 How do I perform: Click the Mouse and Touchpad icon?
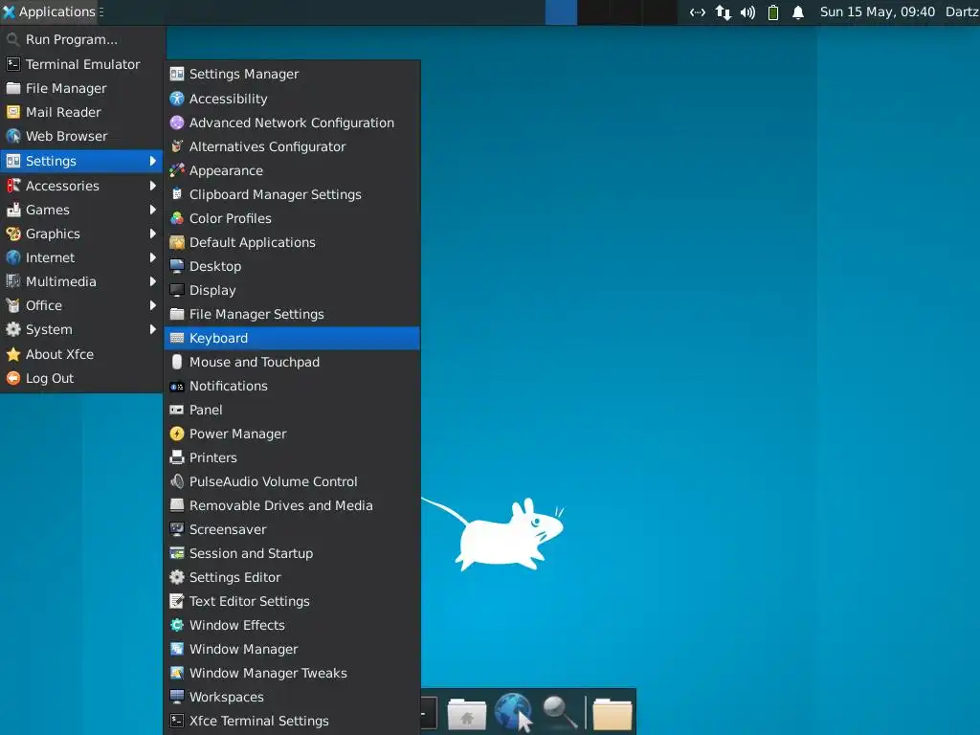point(177,362)
